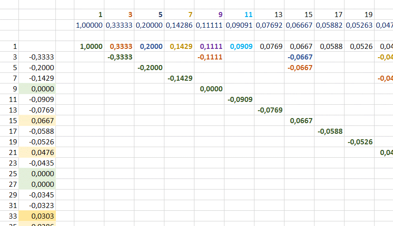Select the orange column header 3
Screen dimensions: 393x226
pyautogui.click(x=119, y=14)
